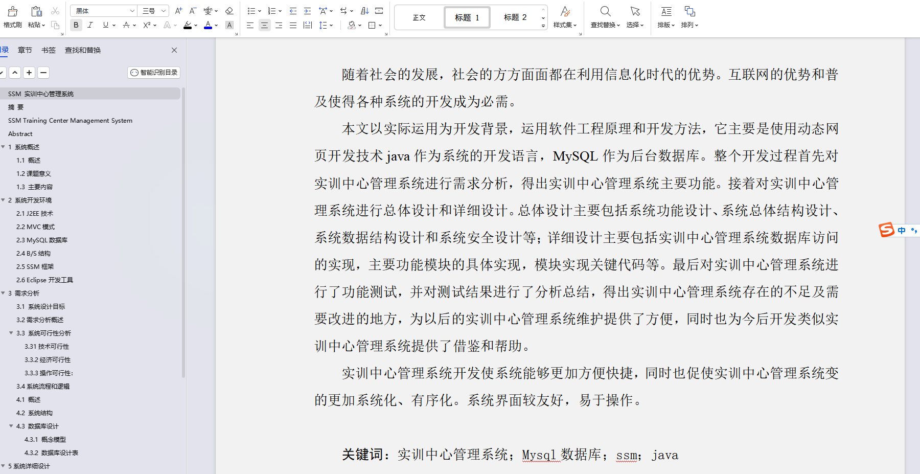Open highlight color dropdown arrow
The image size is (920, 474).
[x=196, y=25]
